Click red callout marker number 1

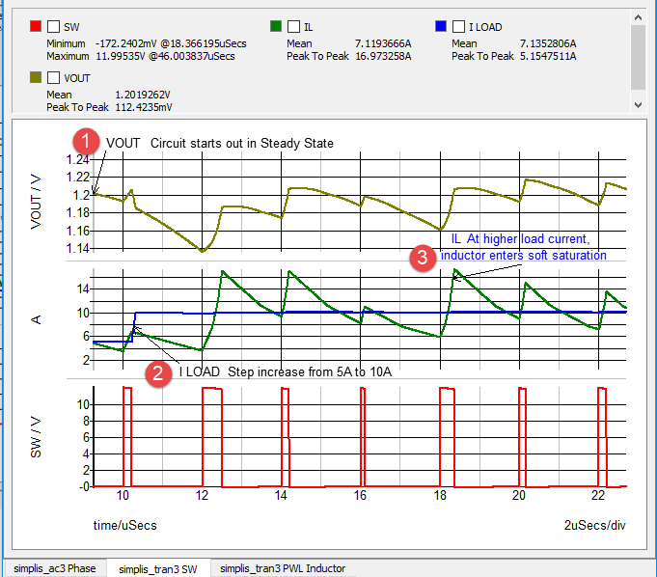[x=88, y=142]
